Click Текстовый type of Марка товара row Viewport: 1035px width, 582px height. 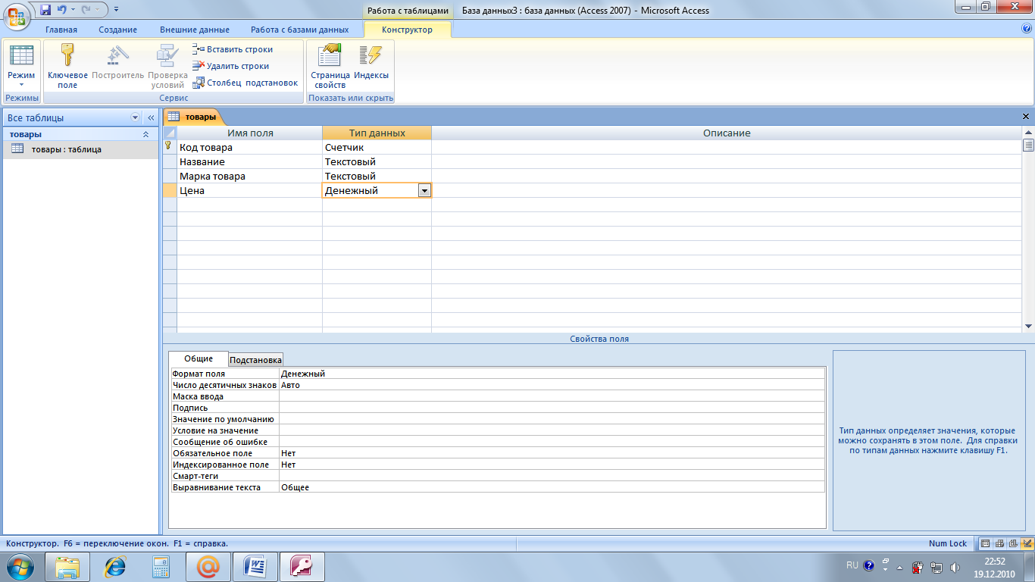[x=377, y=176]
